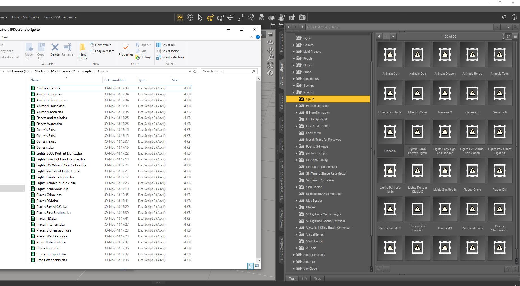Activate the Translate move tool
520x286 pixels.
pos(230,17)
